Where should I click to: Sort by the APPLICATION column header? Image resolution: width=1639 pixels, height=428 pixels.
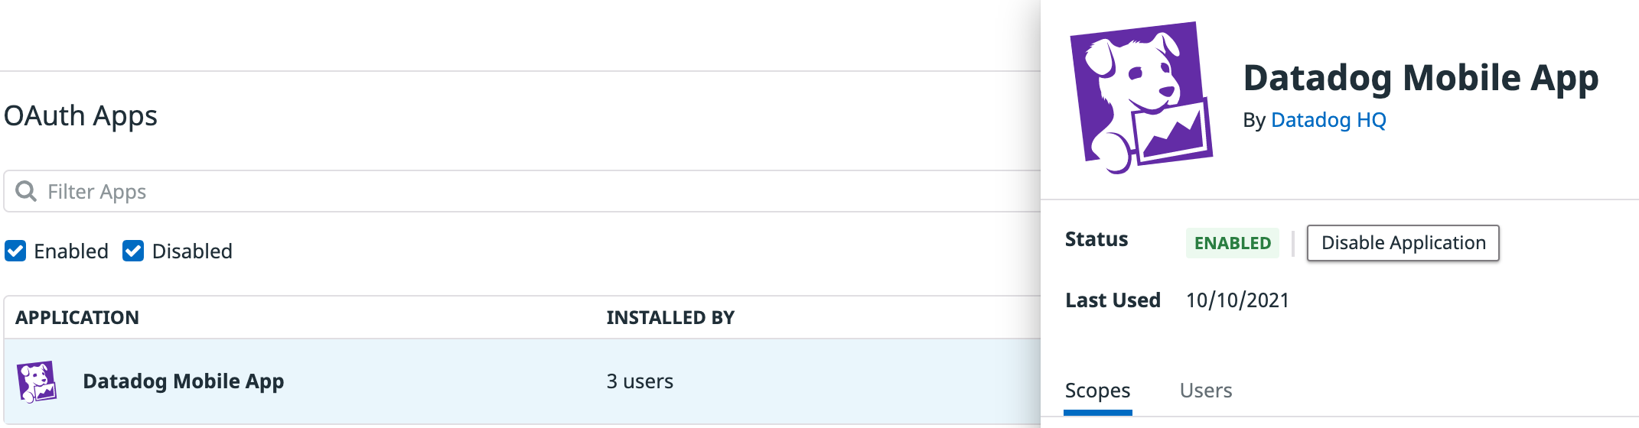(x=77, y=318)
